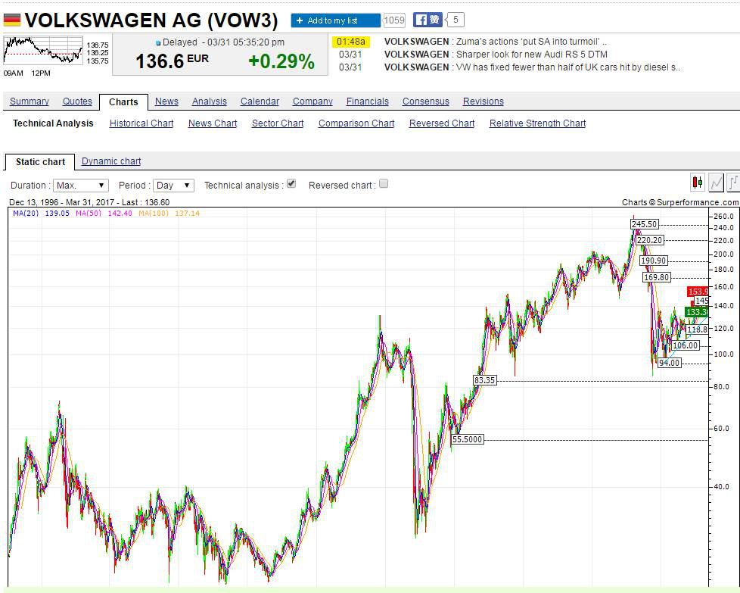Click the Add to my list button
740x593 pixels.
335,20
